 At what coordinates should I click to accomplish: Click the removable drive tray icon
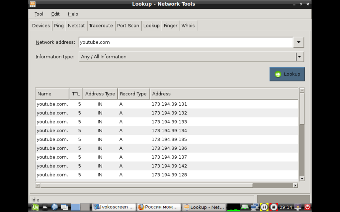[x=245, y=207]
